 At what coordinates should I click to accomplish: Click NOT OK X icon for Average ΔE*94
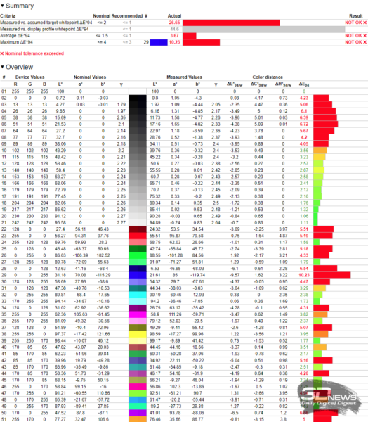pos(364,36)
